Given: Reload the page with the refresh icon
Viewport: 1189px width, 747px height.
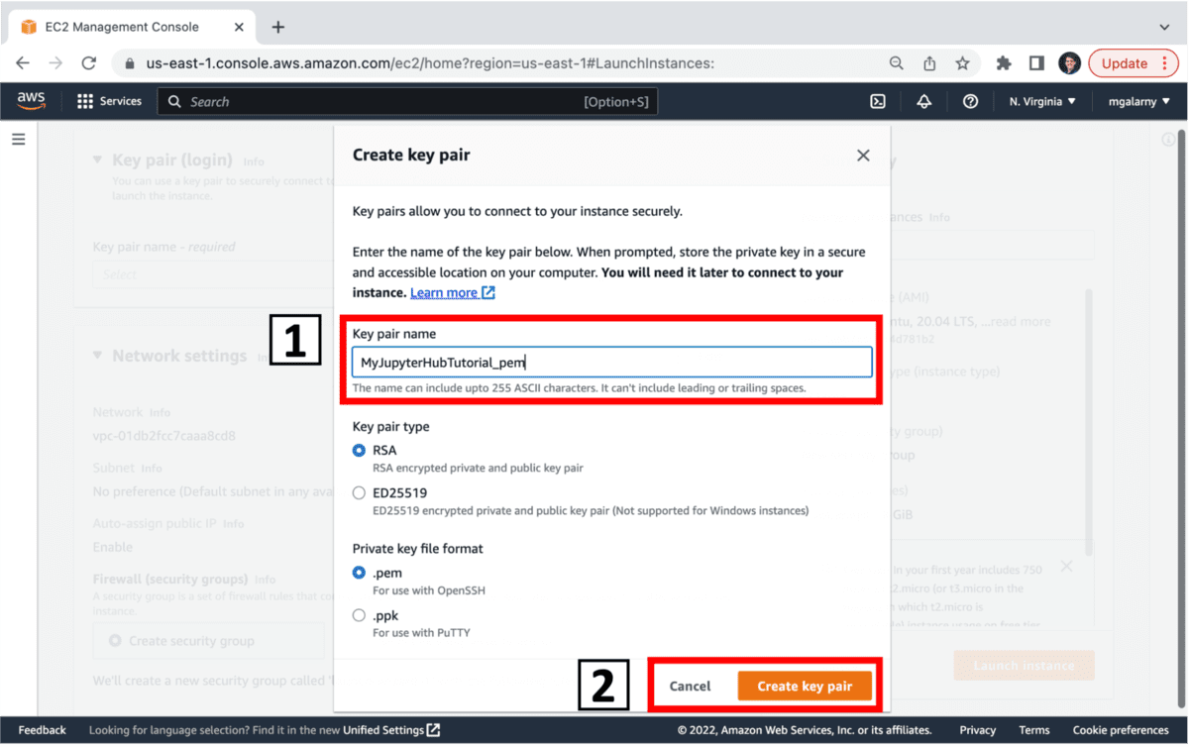Looking at the screenshot, I should coord(88,63).
